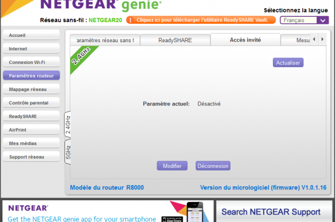Switch to the ReadySHARE tab
Screen dimensions: 335x222
tap(175, 41)
